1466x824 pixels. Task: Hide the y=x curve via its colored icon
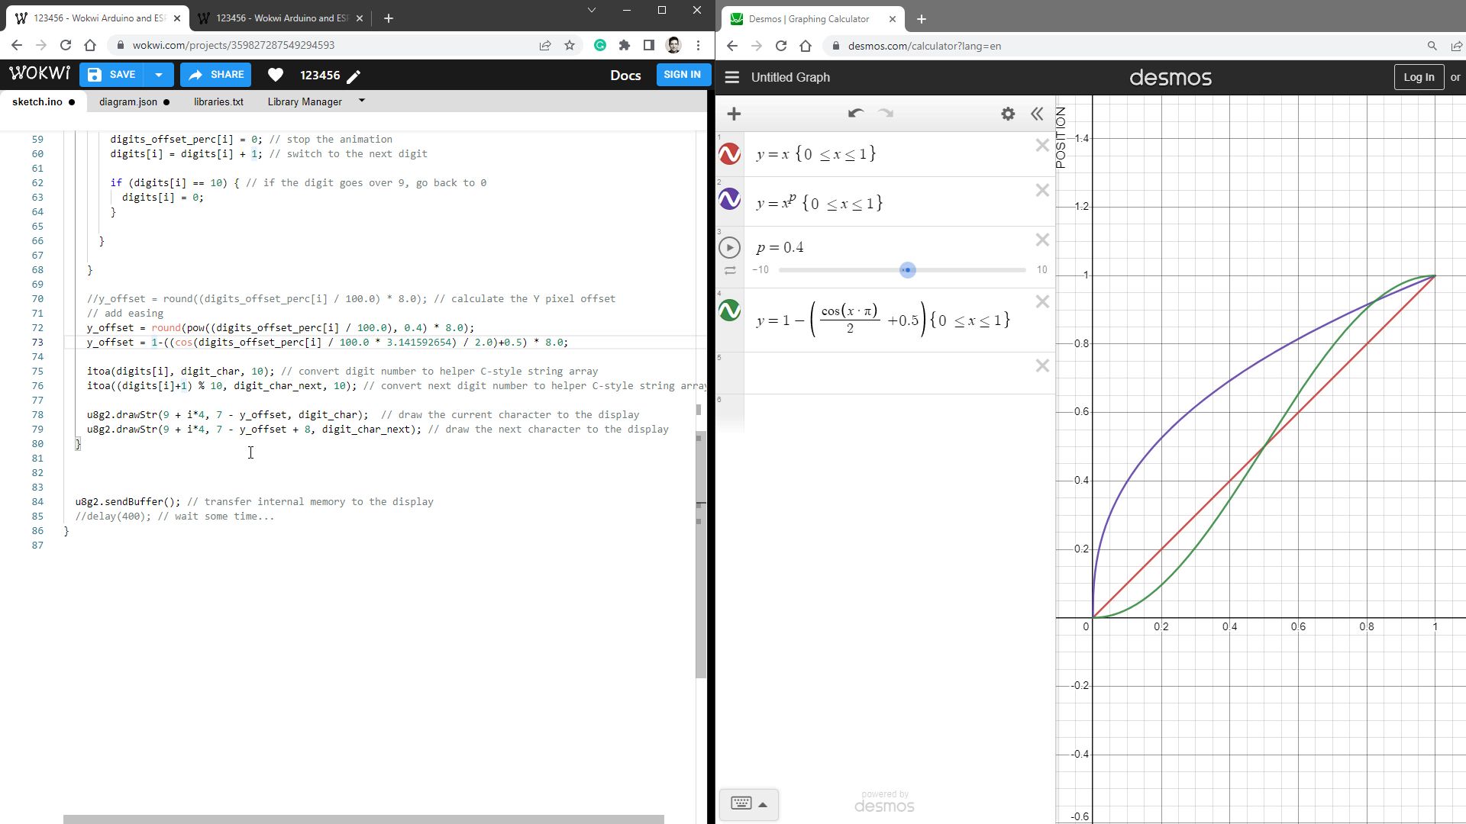[x=730, y=153]
